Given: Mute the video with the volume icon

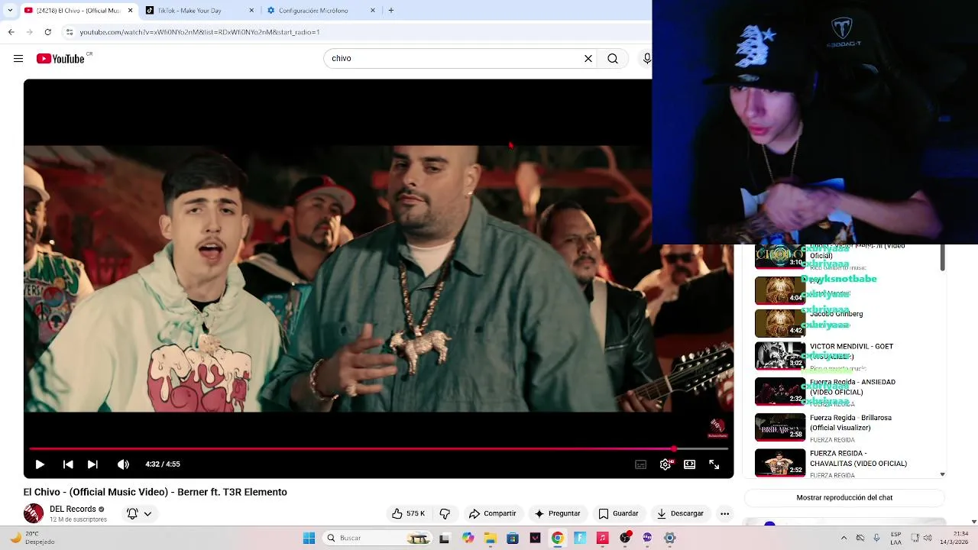Looking at the screenshot, I should 123,464.
